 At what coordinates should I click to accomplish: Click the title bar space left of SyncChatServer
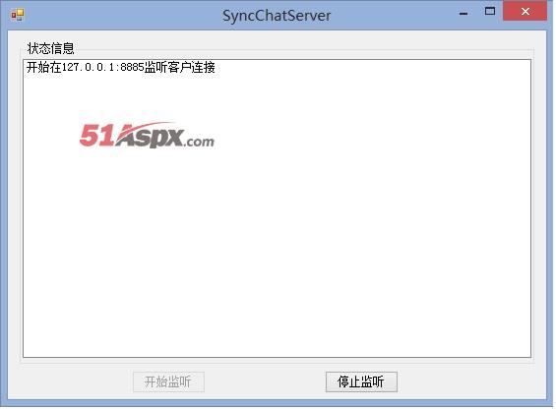click(122, 16)
